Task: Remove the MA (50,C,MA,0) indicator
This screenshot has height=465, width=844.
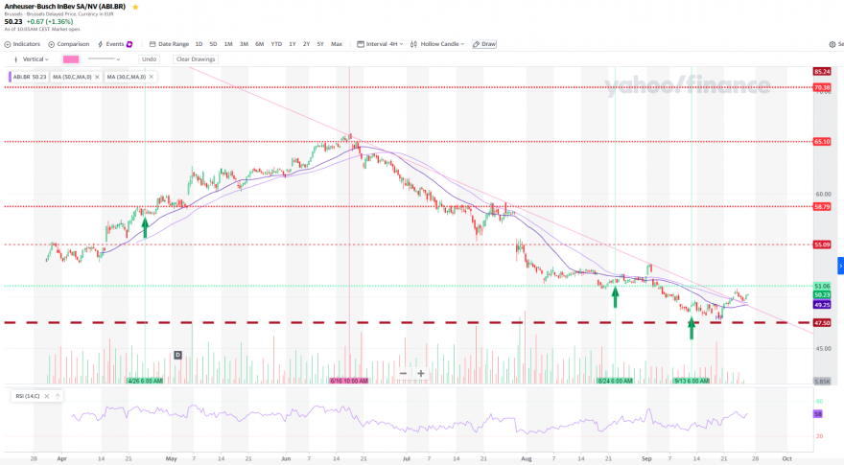Action: [x=97, y=77]
